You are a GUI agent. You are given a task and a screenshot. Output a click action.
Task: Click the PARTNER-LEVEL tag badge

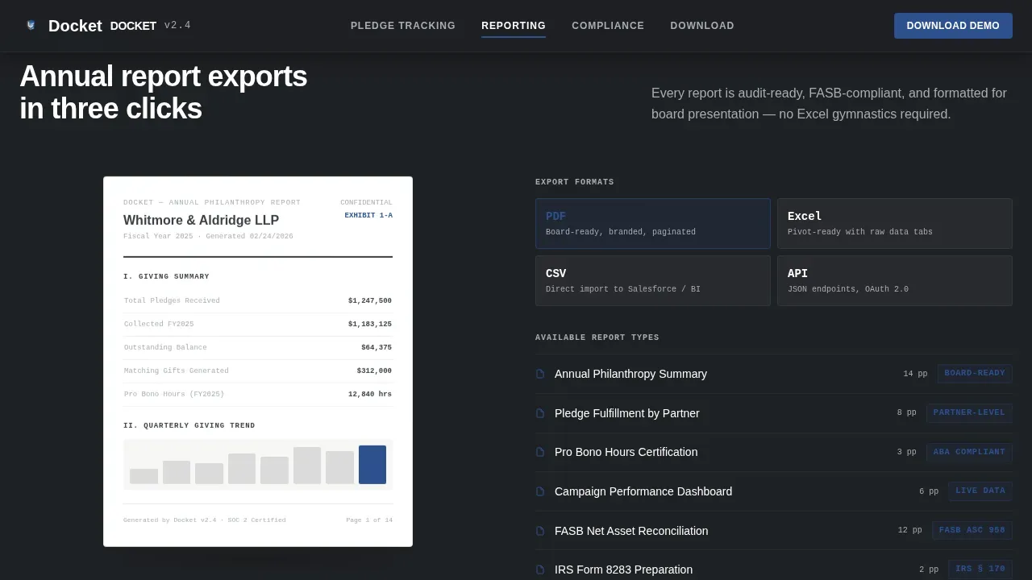pyautogui.click(x=969, y=413)
